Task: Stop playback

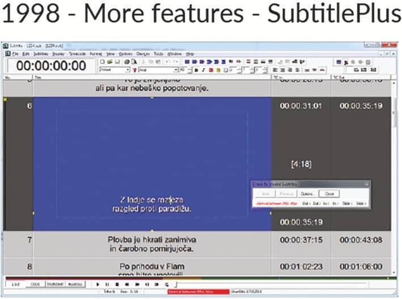Action: pyautogui.click(x=117, y=284)
